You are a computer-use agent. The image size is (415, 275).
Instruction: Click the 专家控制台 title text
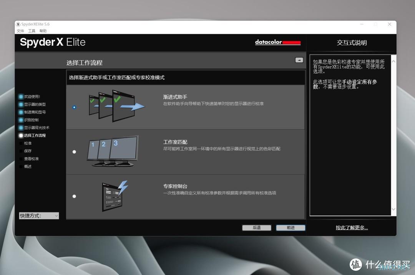(175, 186)
